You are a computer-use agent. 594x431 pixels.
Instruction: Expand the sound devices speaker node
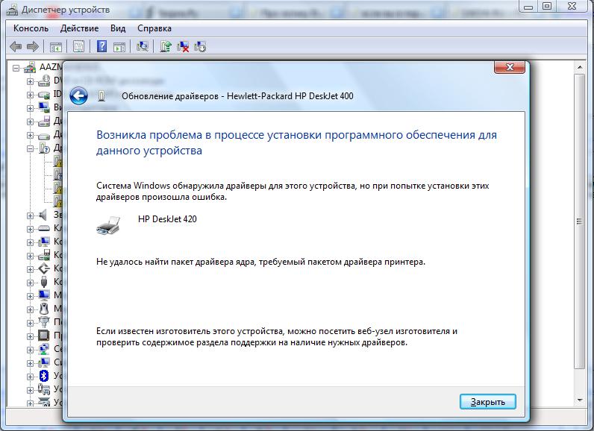tap(30, 215)
